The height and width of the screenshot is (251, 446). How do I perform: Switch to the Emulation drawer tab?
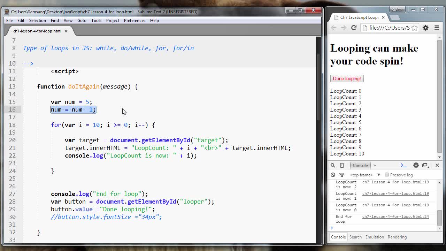(x=375, y=237)
